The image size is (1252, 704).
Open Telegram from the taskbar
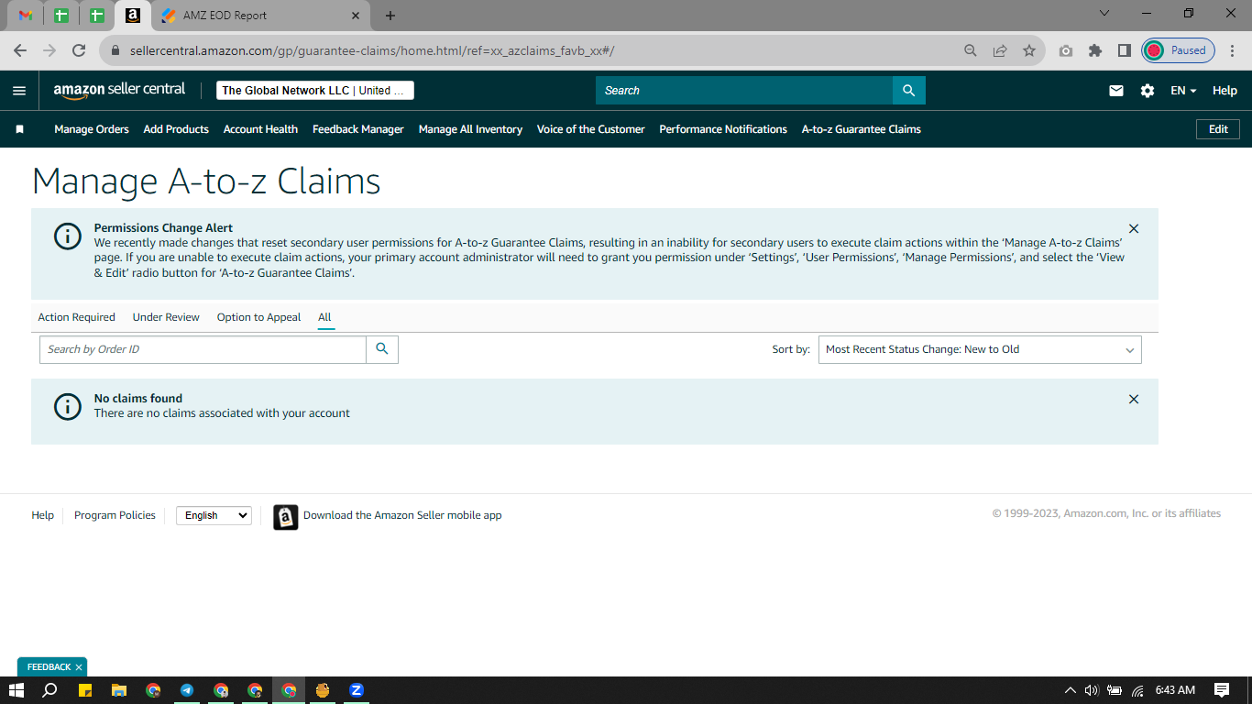click(187, 690)
